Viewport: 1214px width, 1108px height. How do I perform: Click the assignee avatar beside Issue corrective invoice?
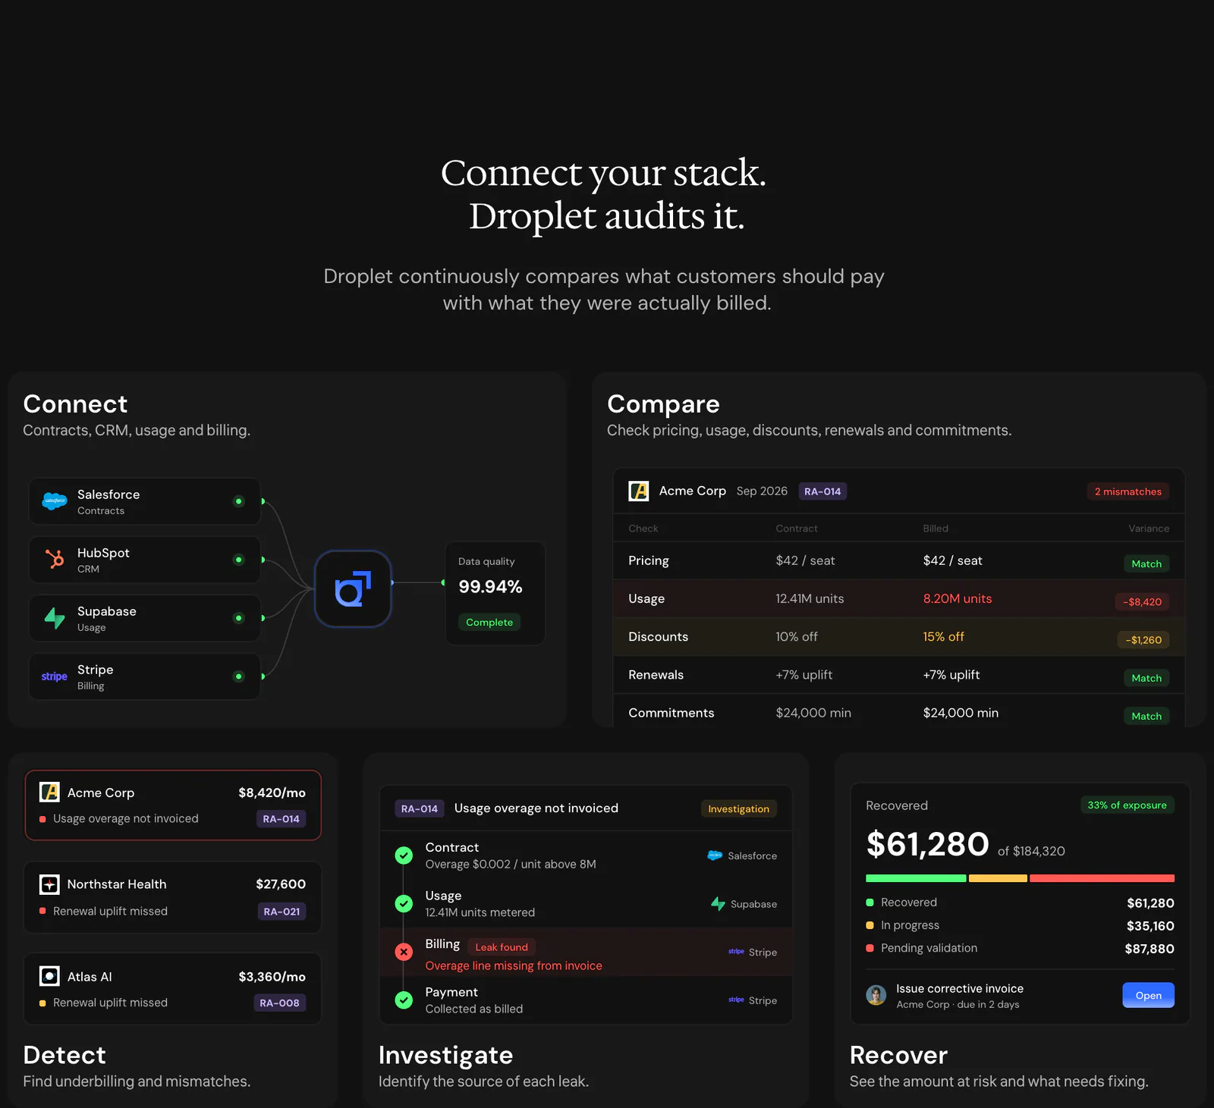pyautogui.click(x=876, y=995)
